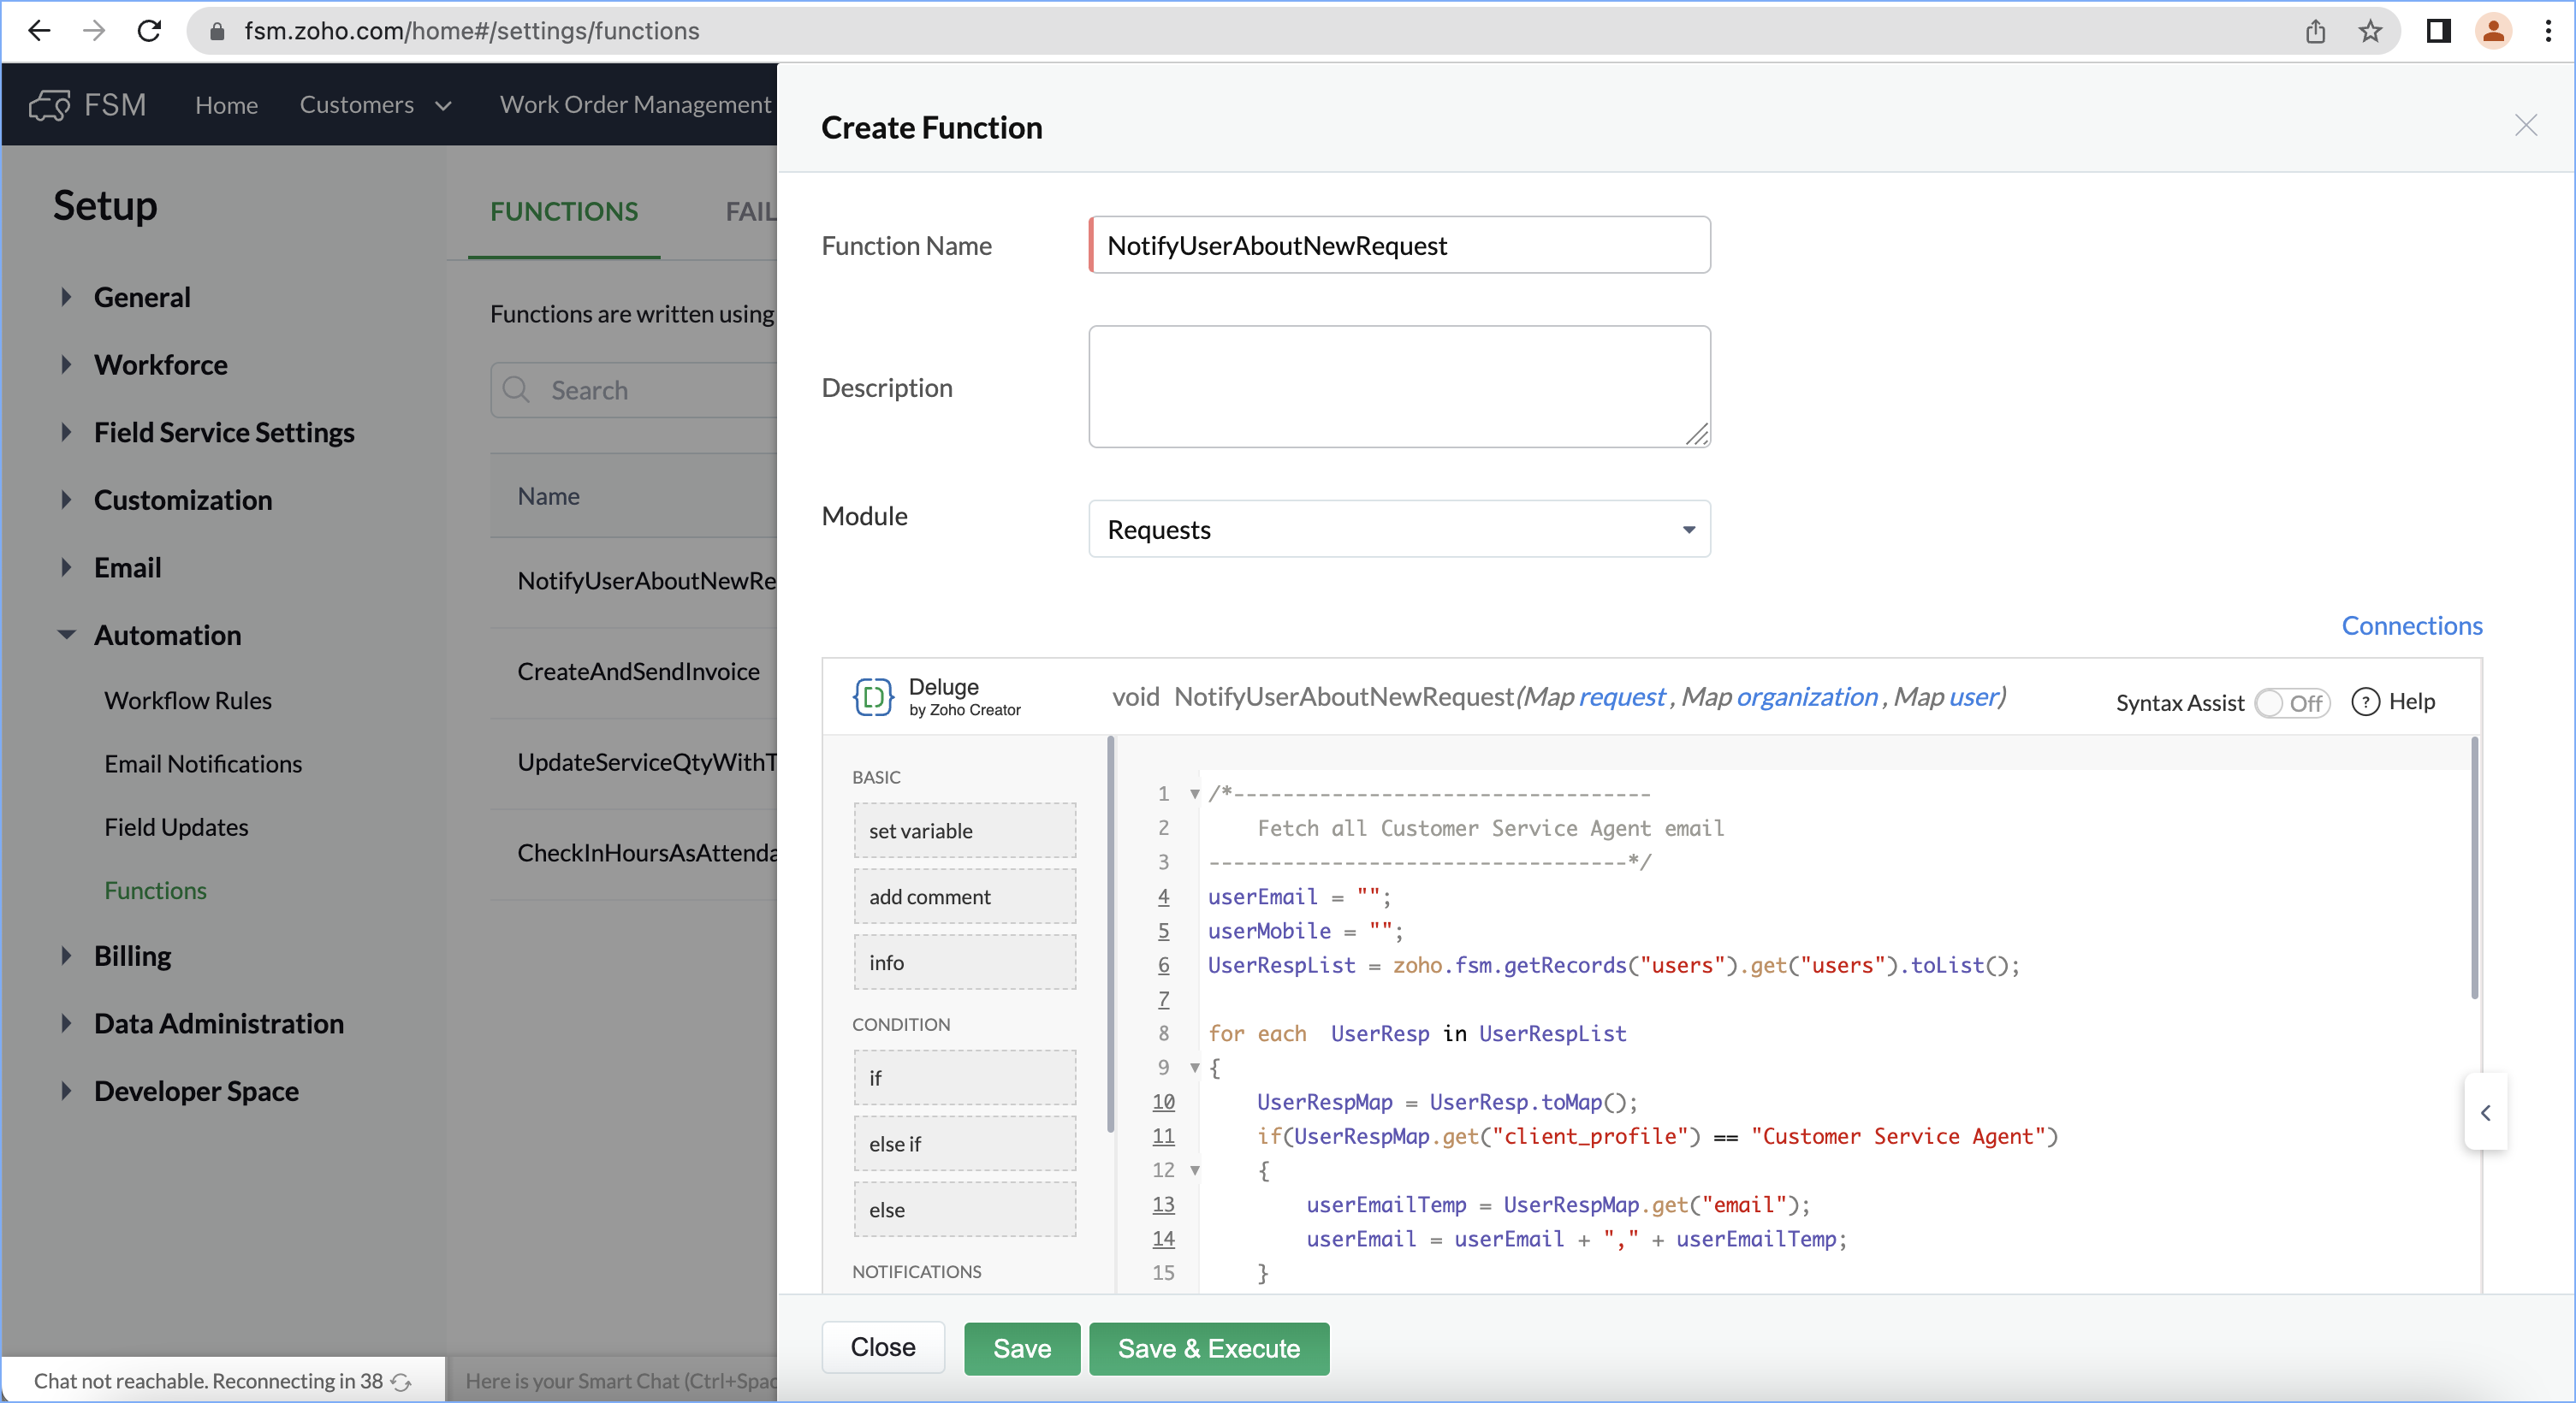Open Chrome profile avatar icon
The height and width of the screenshot is (1403, 2576).
2493,31
